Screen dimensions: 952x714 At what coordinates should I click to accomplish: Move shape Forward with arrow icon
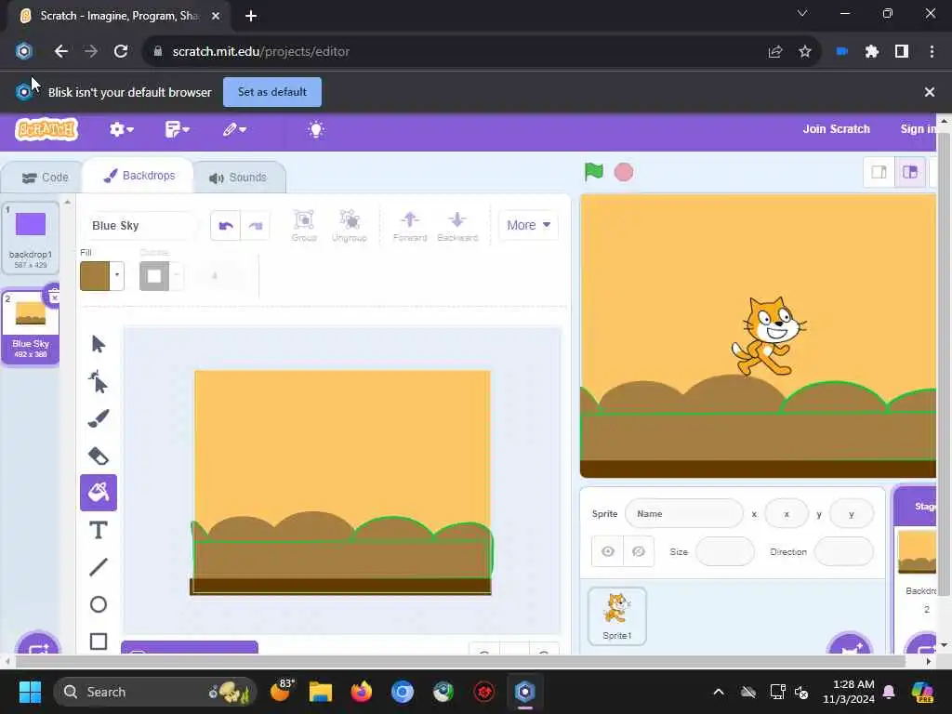coord(410,225)
